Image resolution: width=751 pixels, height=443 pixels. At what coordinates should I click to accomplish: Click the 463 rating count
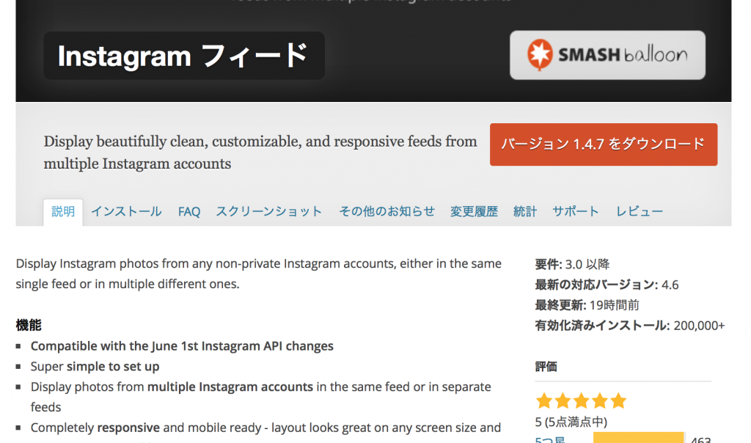[x=700, y=439]
